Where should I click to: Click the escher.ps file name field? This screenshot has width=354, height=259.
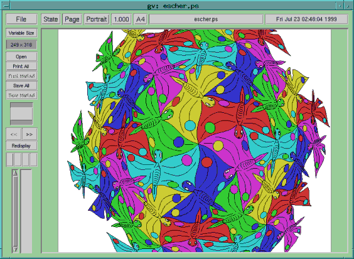pos(206,19)
